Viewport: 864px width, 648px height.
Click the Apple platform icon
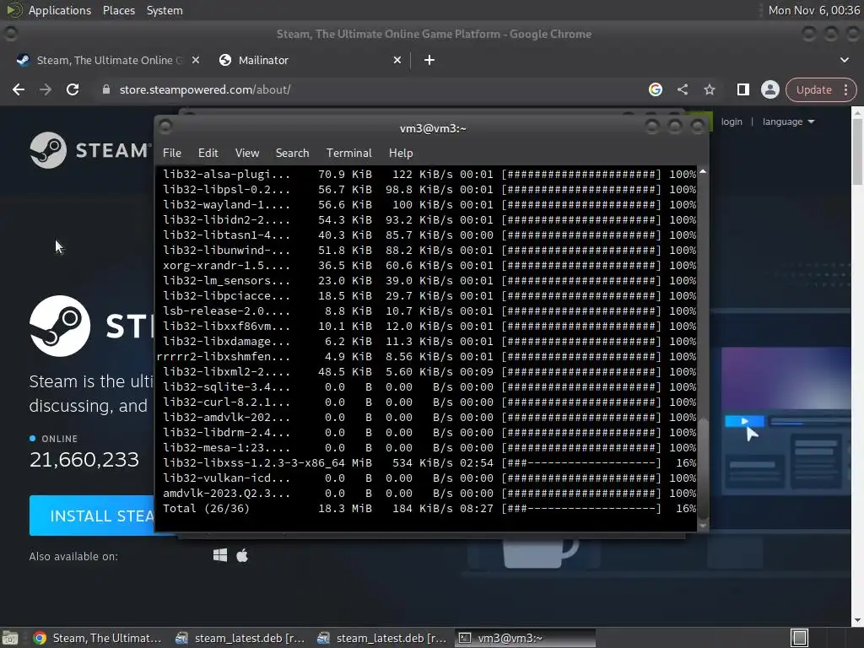(242, 555)
